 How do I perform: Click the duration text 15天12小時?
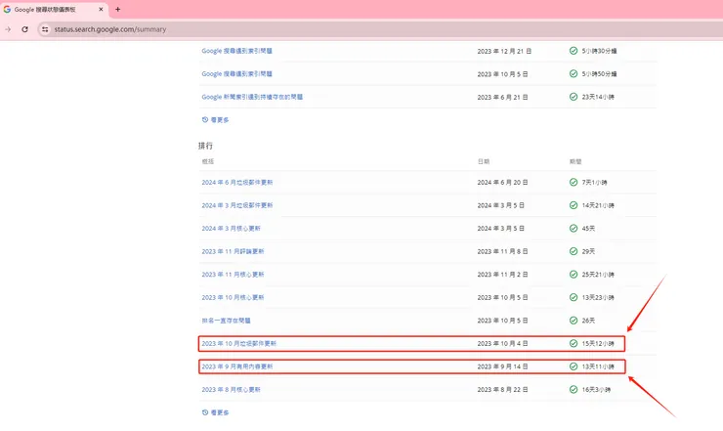pyautogui.click(x=598, y=343)
